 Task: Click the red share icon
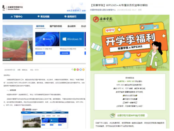[78, 70]
